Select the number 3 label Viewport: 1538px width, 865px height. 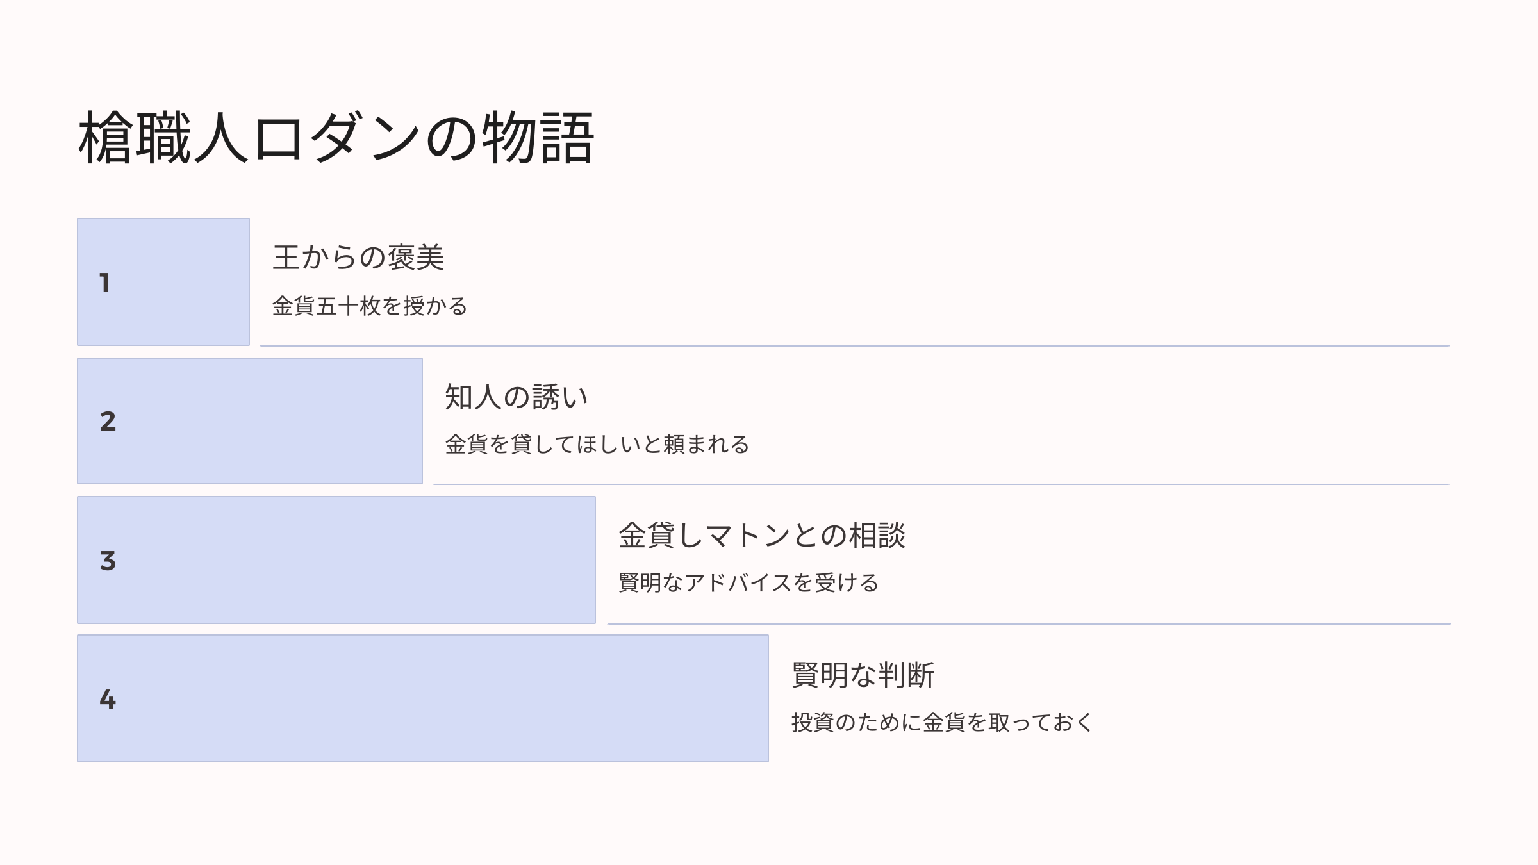(x=108, y=561)
